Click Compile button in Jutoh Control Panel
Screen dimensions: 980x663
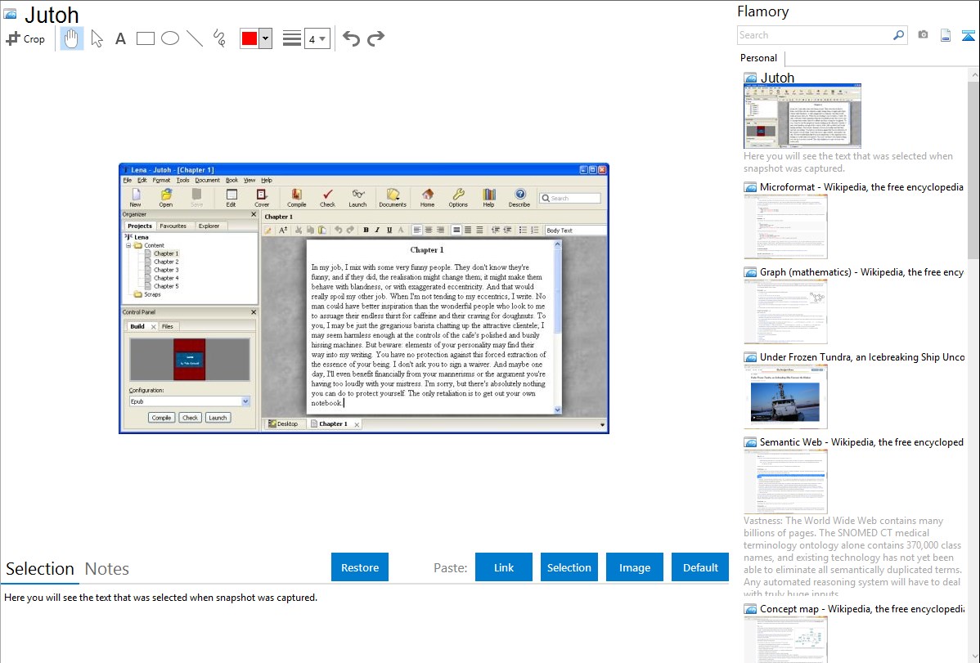[161, 418]
